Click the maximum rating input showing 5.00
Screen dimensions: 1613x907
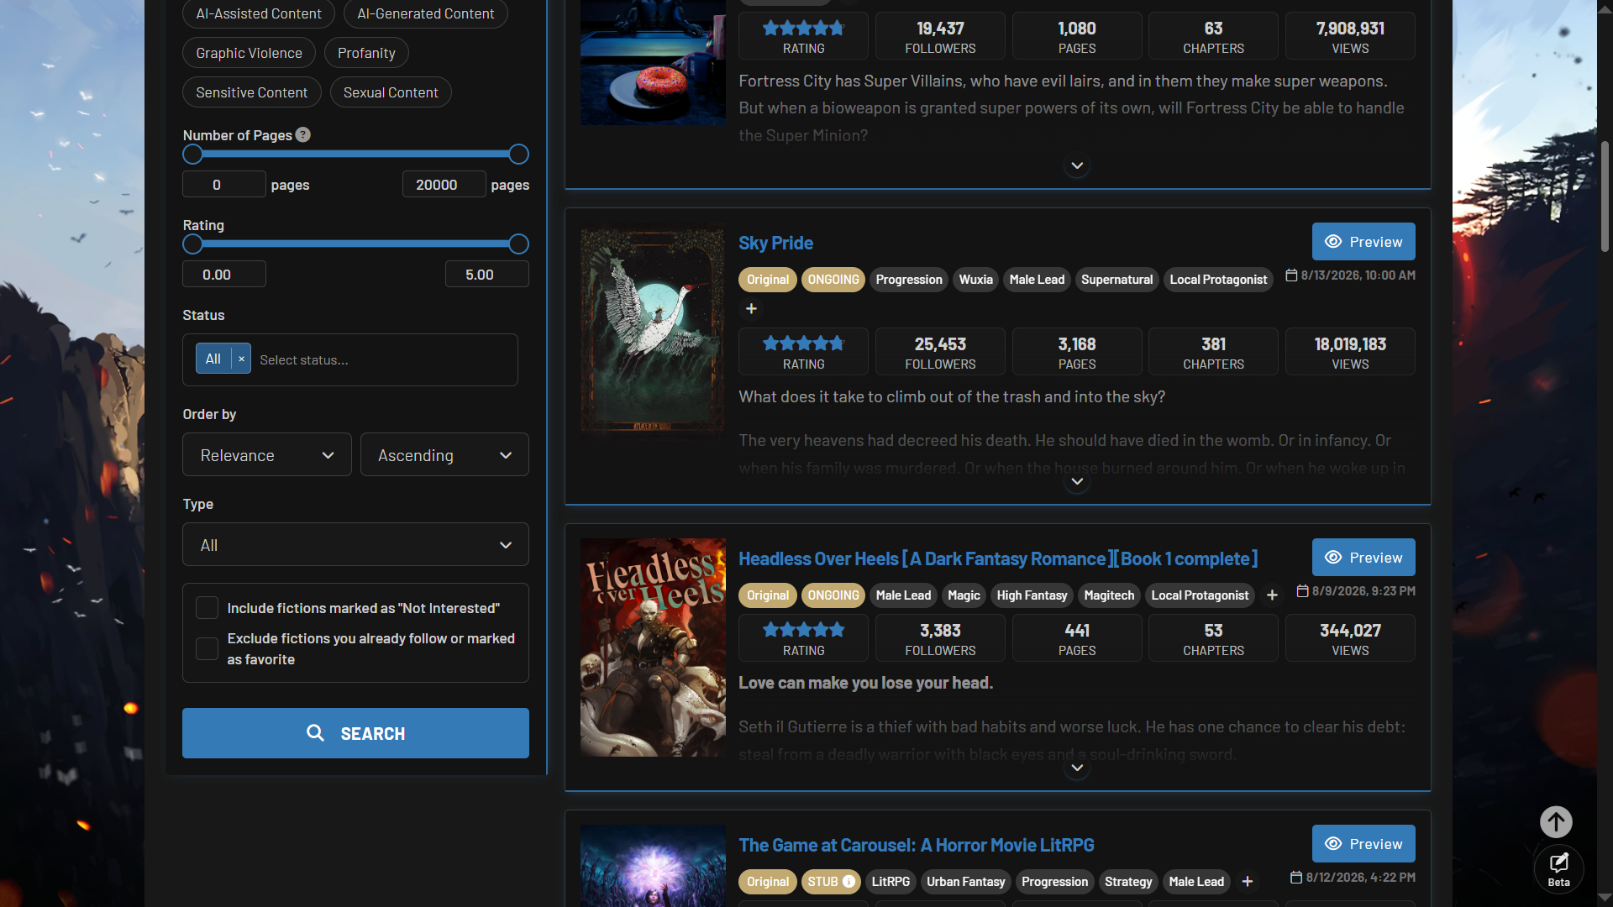[x=487, y=275]
